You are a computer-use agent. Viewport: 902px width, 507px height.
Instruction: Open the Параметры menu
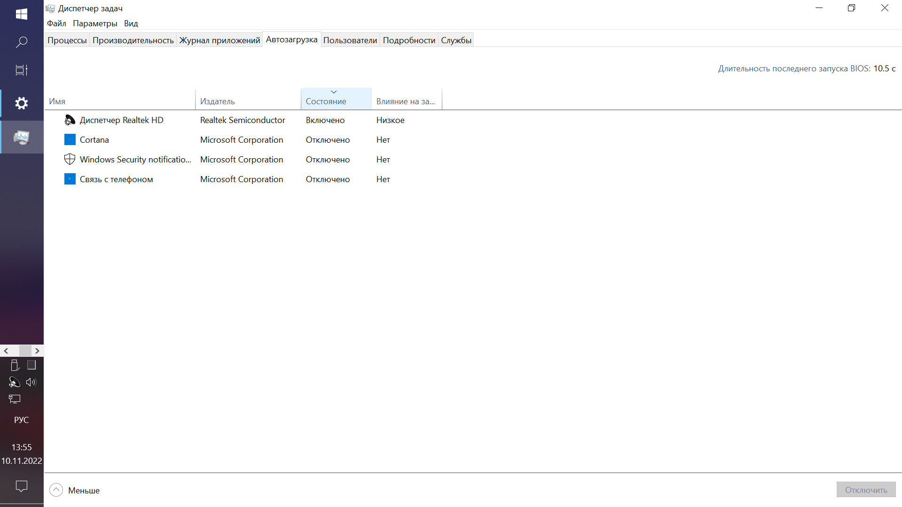(95, 23)
